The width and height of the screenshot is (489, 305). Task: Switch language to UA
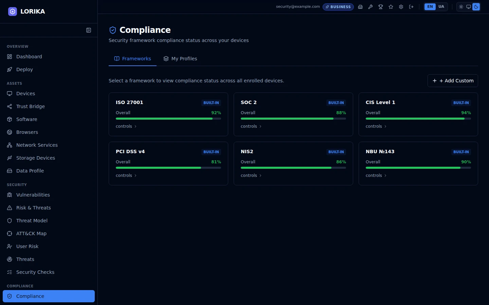(441, 7)
